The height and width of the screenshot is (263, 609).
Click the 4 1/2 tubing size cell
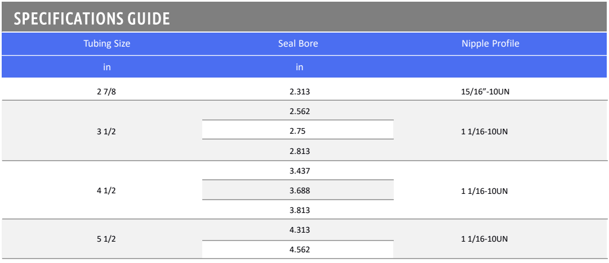(106, 191)
